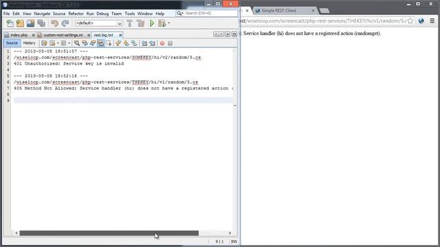Run the project with green play icon

click(152, 23)
